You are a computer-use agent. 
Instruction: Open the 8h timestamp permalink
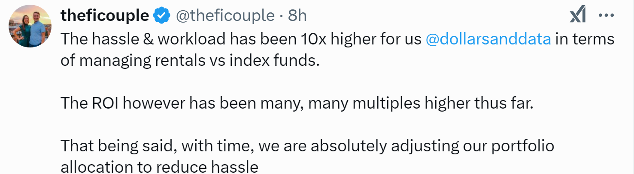297,16
